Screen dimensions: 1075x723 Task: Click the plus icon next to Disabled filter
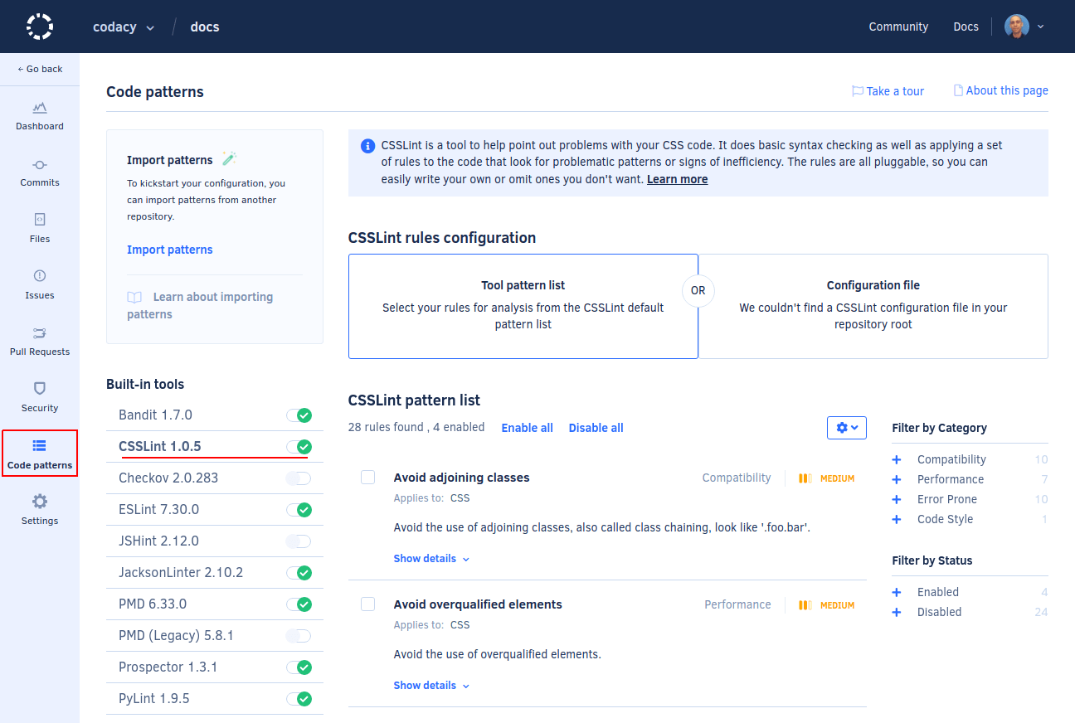pos(897,612)
